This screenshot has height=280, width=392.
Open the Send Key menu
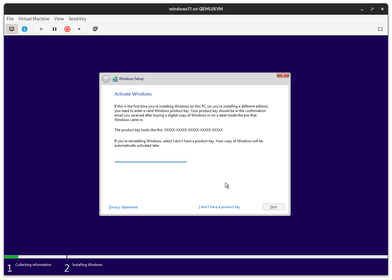pyautogui.click(x=77, y=19)
